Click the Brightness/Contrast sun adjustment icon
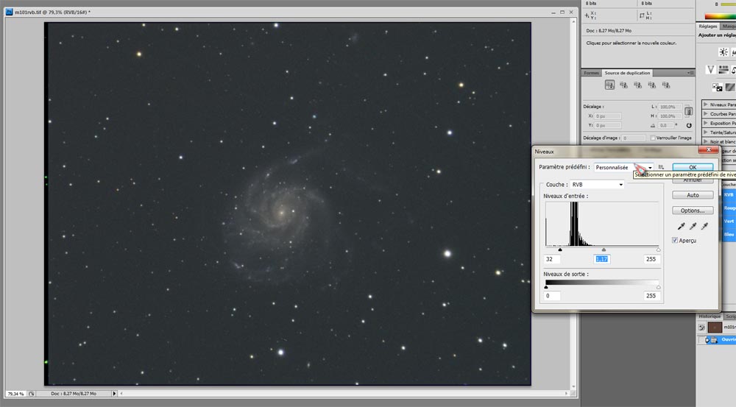 tap(723, 52)
